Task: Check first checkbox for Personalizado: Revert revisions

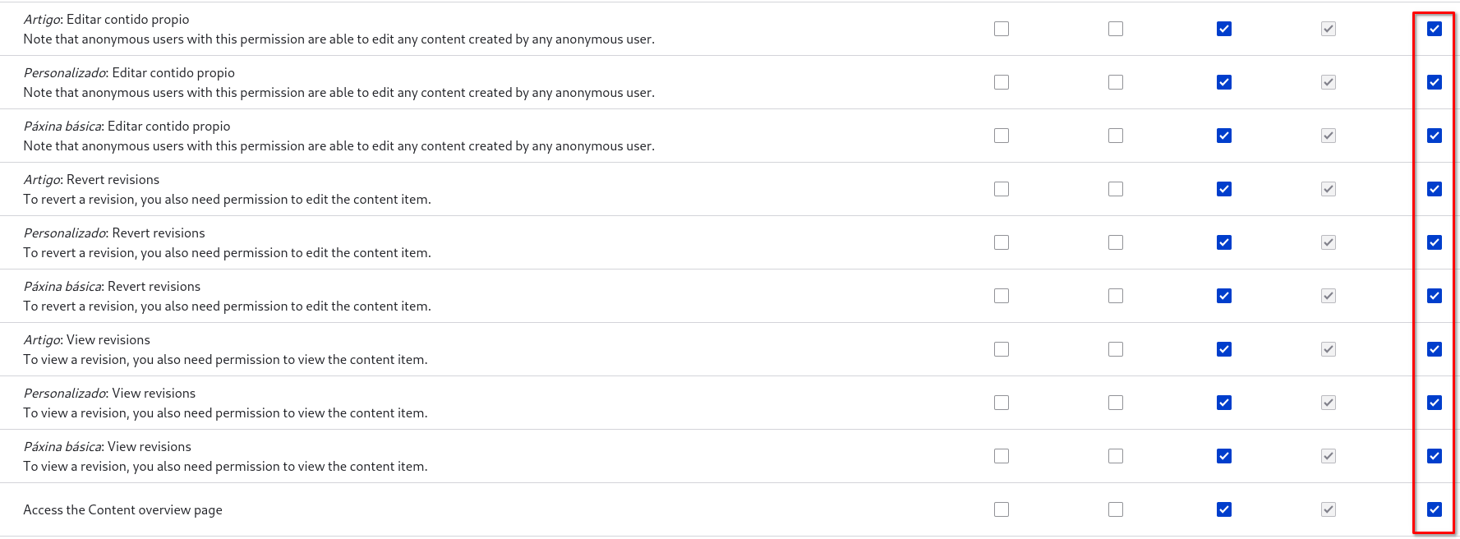Action: (1002, 242)
